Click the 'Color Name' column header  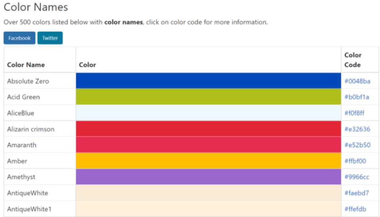point(40,60)
